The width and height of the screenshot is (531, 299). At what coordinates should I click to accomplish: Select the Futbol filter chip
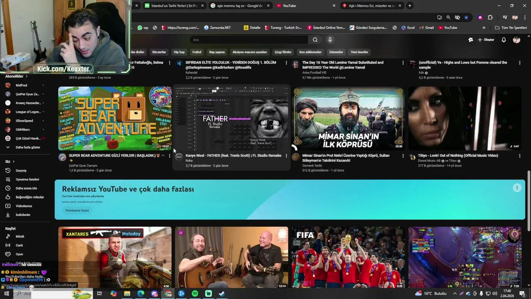click(x=197, y=52)
